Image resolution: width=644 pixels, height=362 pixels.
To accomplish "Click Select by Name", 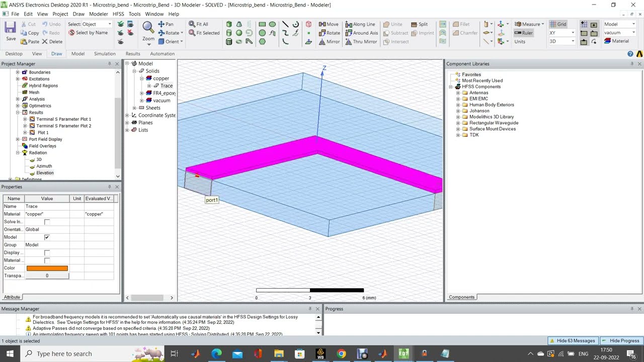I will coord(88,33).
